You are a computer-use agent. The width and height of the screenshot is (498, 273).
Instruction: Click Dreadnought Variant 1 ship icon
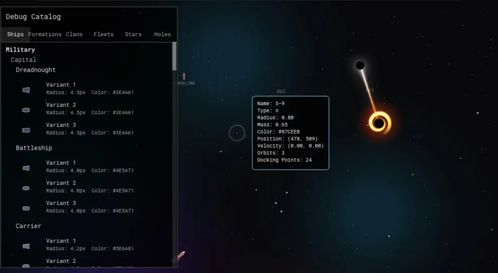point(26,90)
